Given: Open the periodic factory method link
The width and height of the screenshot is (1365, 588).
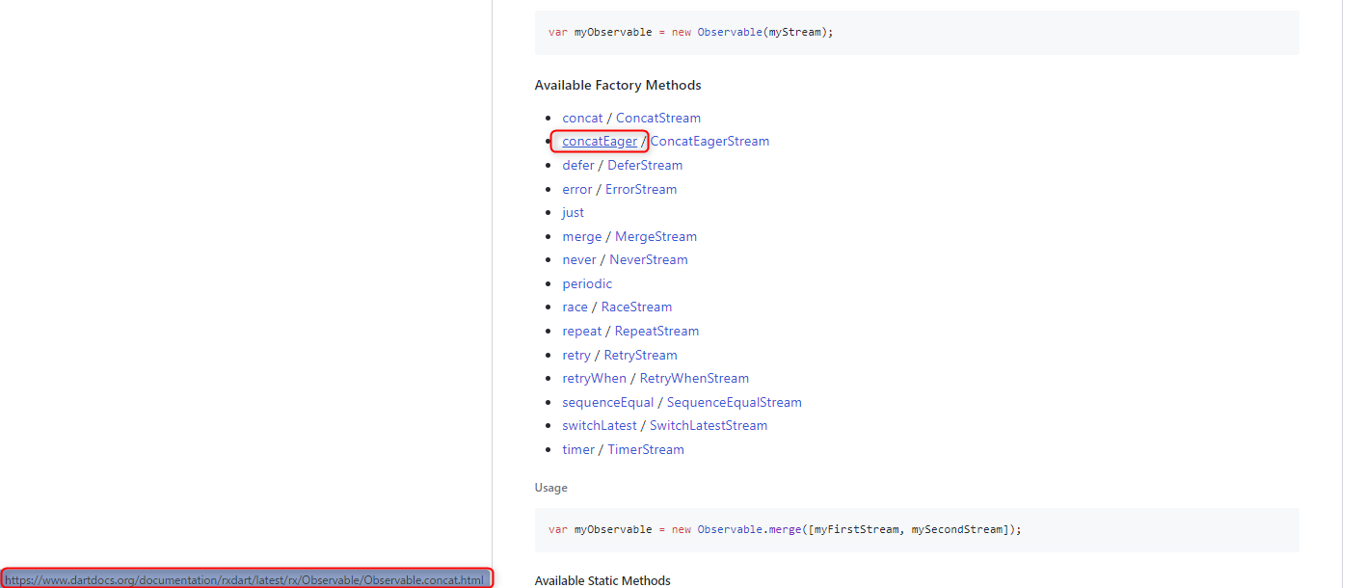Looking at the screenshot, I should [x=587, y=283].
